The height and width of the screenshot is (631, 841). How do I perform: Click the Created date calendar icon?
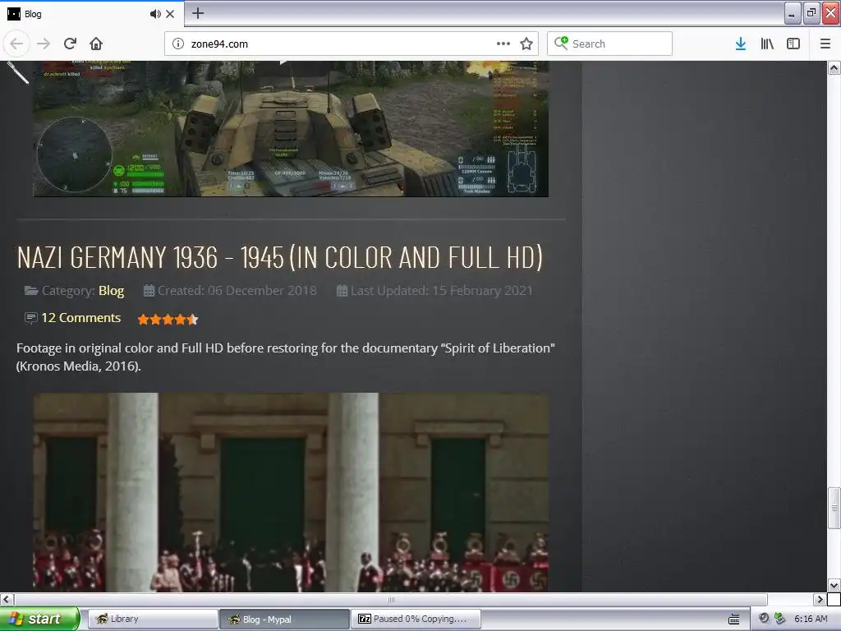coord(149,291)
